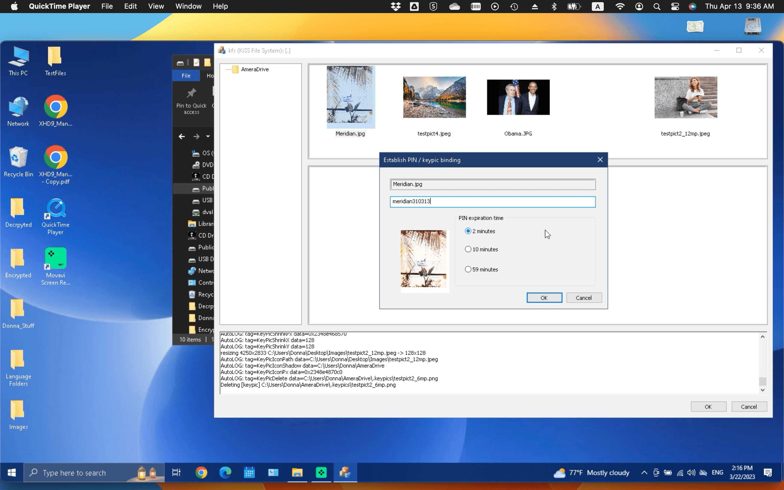
Task: Confirm PIN binding dialog with OK
Action: 544,298
